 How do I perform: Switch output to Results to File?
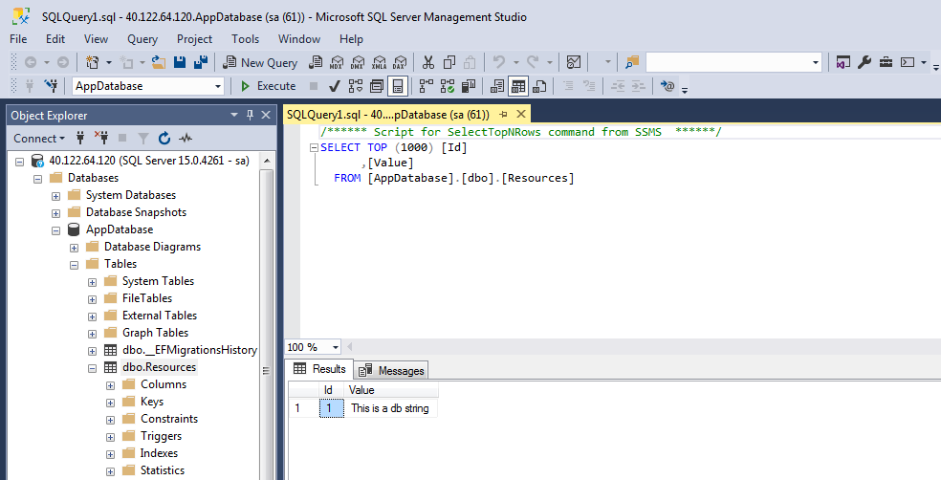[539, 86]
